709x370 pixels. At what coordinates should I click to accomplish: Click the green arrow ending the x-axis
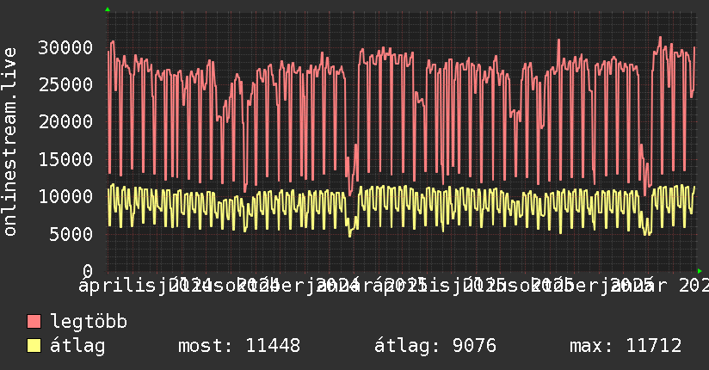click(700, 271)
